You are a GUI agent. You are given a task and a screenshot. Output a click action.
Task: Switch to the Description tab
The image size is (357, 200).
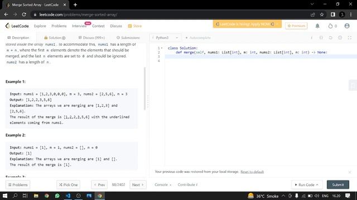coord(18,38)
